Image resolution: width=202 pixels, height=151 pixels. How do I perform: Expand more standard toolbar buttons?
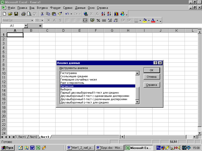(127, 15)
